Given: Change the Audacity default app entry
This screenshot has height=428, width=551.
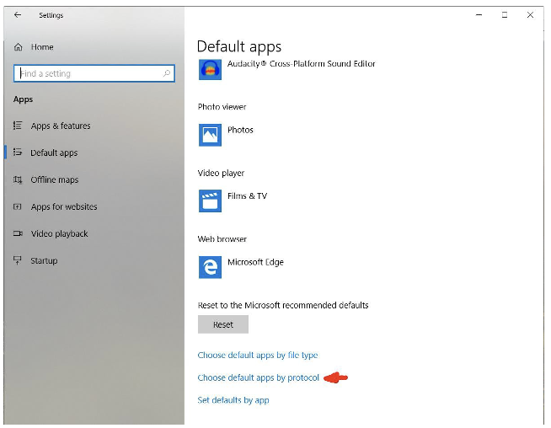Looking at the screenshot, I should click(x=287, y=70).
